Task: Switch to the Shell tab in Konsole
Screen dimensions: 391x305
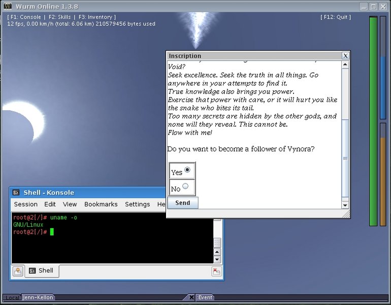Action: 42,270
